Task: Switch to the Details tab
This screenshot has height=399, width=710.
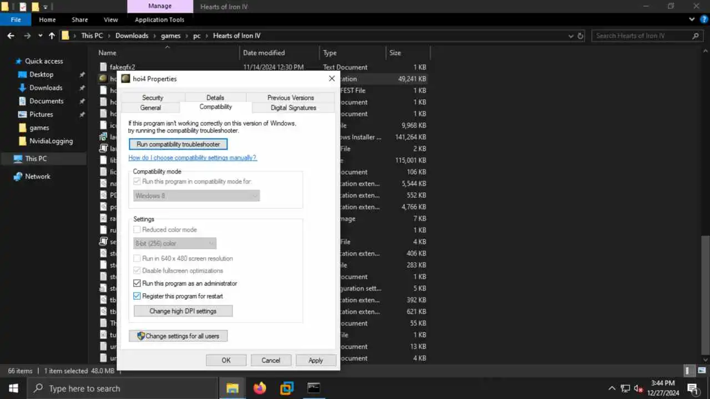Action: coord(215,98)
